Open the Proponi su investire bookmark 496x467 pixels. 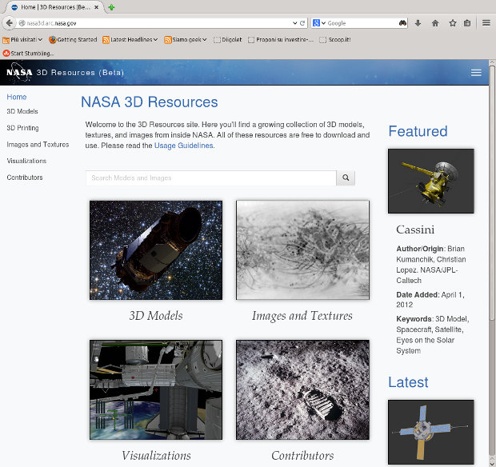(281, 39)
